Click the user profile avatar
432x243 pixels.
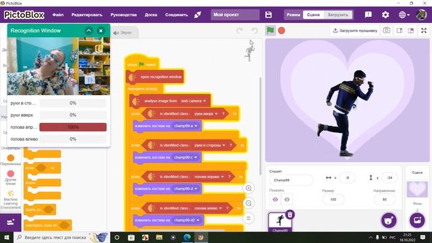tap(421, 15)
